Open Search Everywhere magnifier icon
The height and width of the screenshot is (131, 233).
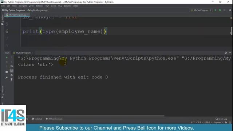tap(230, 10)
